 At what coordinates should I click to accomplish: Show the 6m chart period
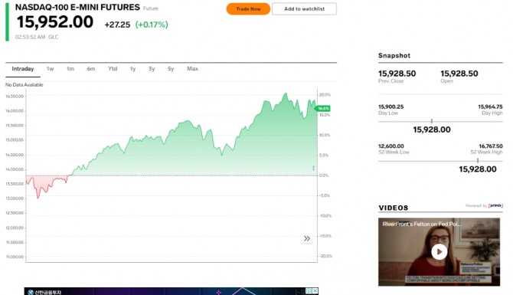91,69
